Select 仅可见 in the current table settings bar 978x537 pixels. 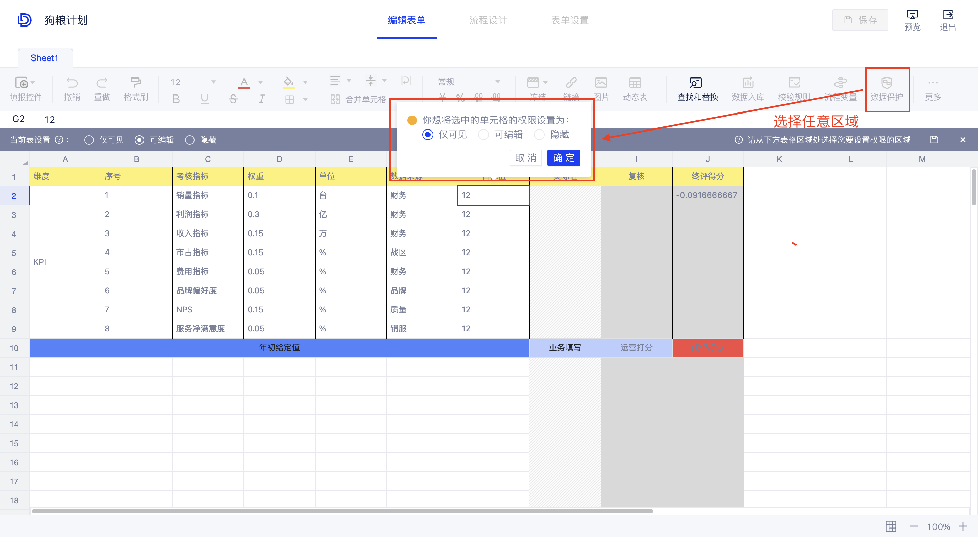[x=89, y=140]
